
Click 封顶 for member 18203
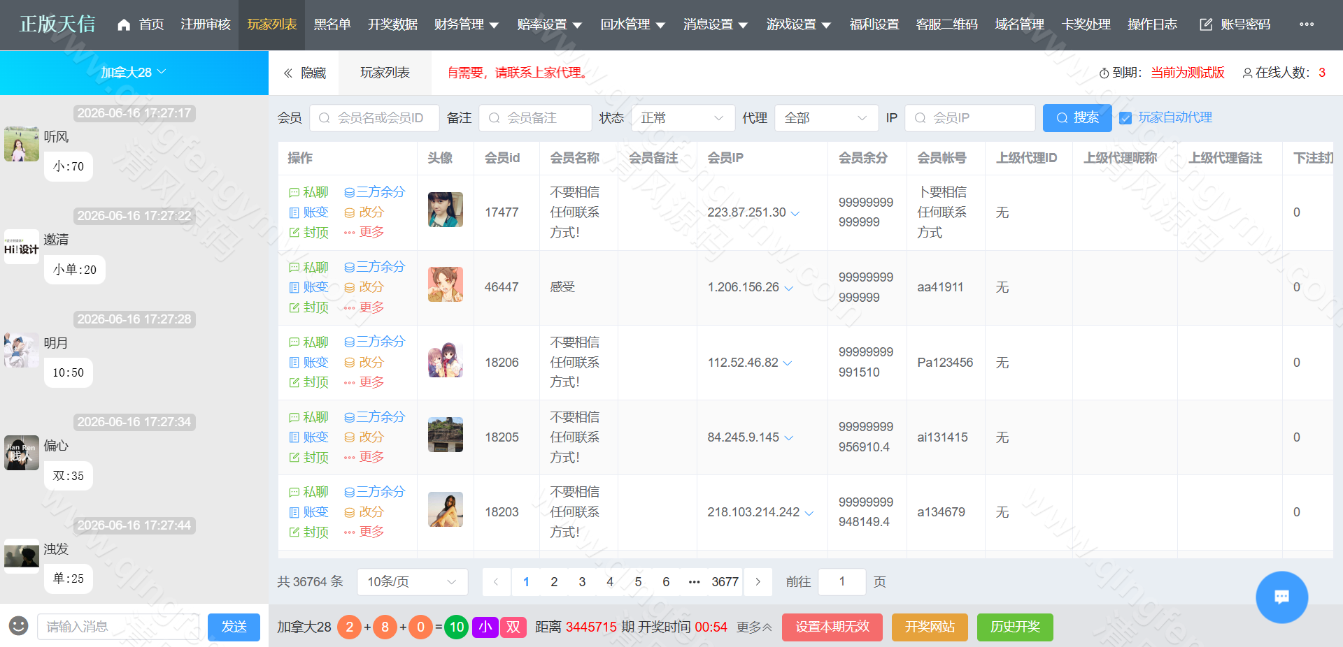coord(308,532)
